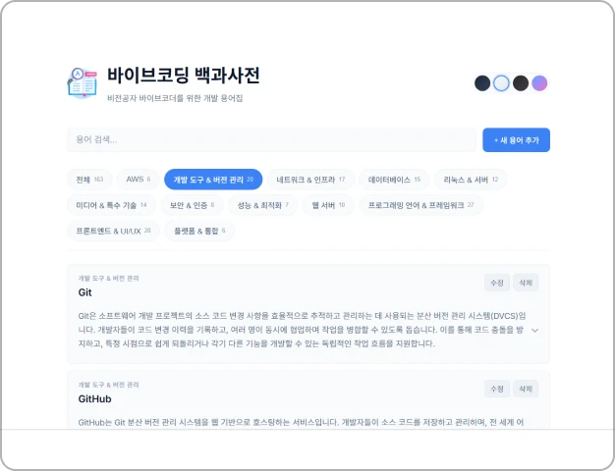Click the 새 용어 추가 button

tap(516, 140)
